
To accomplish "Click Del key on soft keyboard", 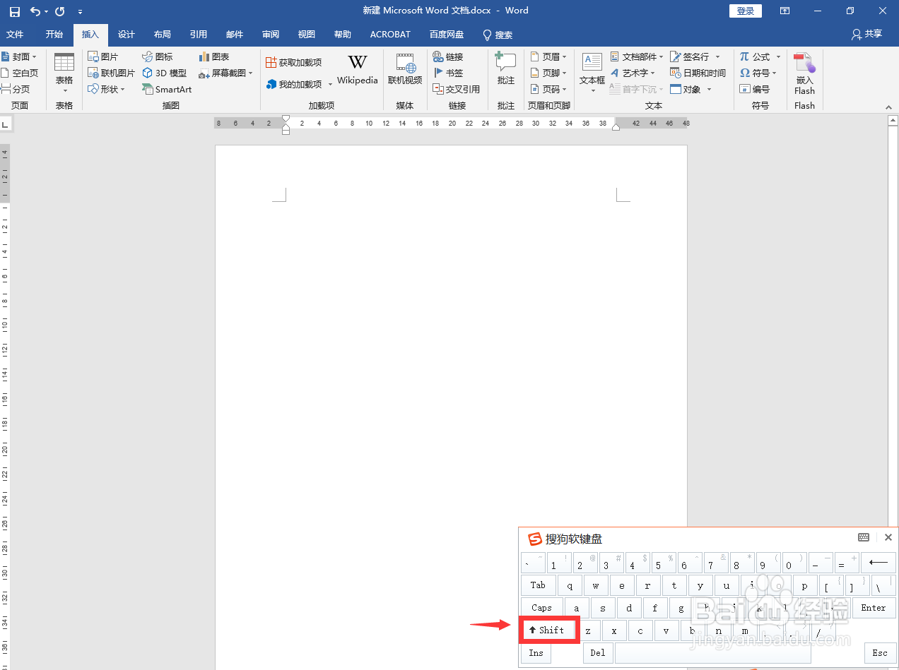I will [x=598, y=653].
